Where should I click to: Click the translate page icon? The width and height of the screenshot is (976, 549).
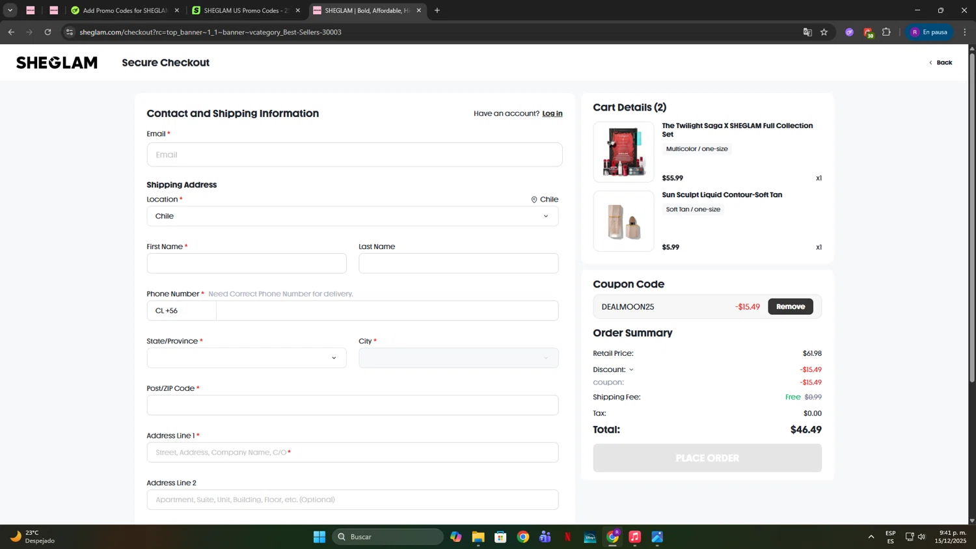tap(807, 32)
